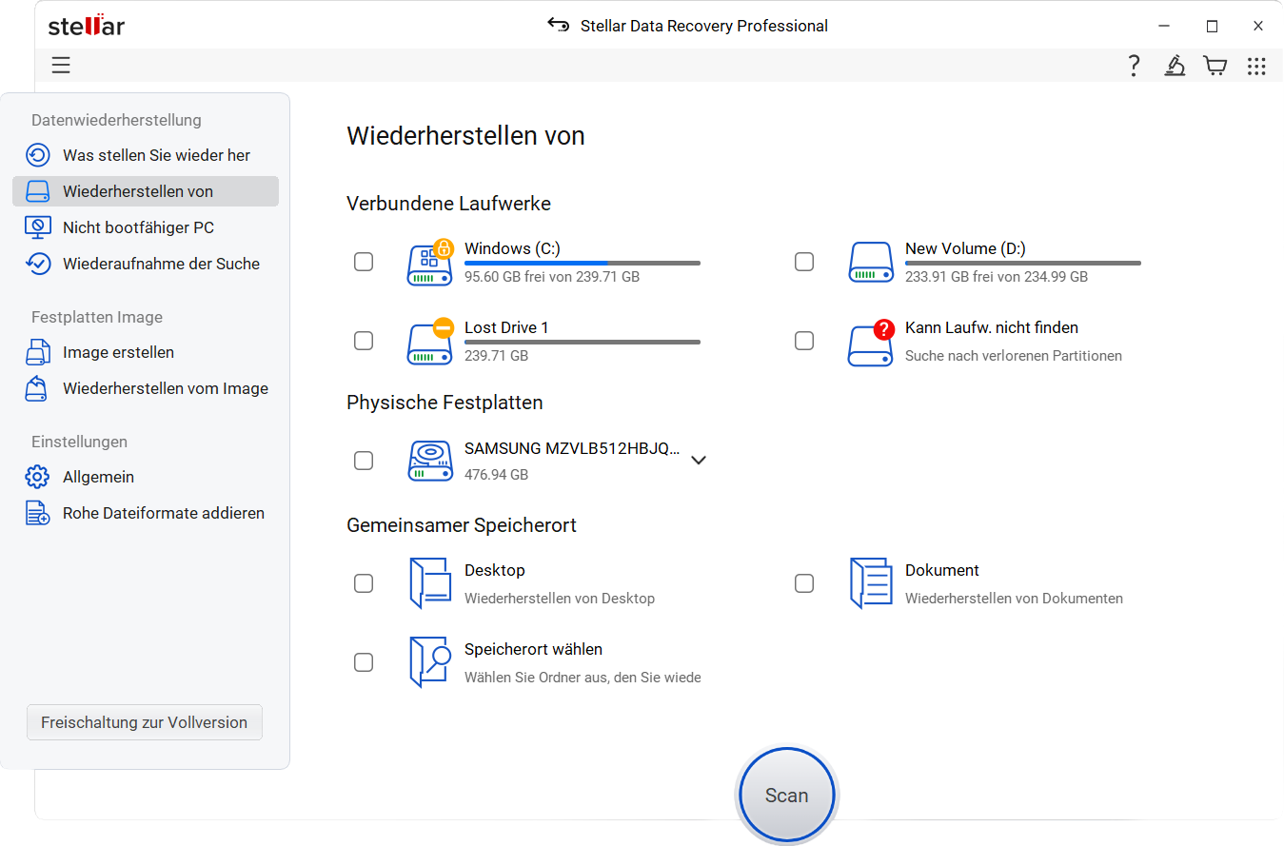
Task: Click the SAMSUNG physical disk icon
Action: click(x=431, y=461)
